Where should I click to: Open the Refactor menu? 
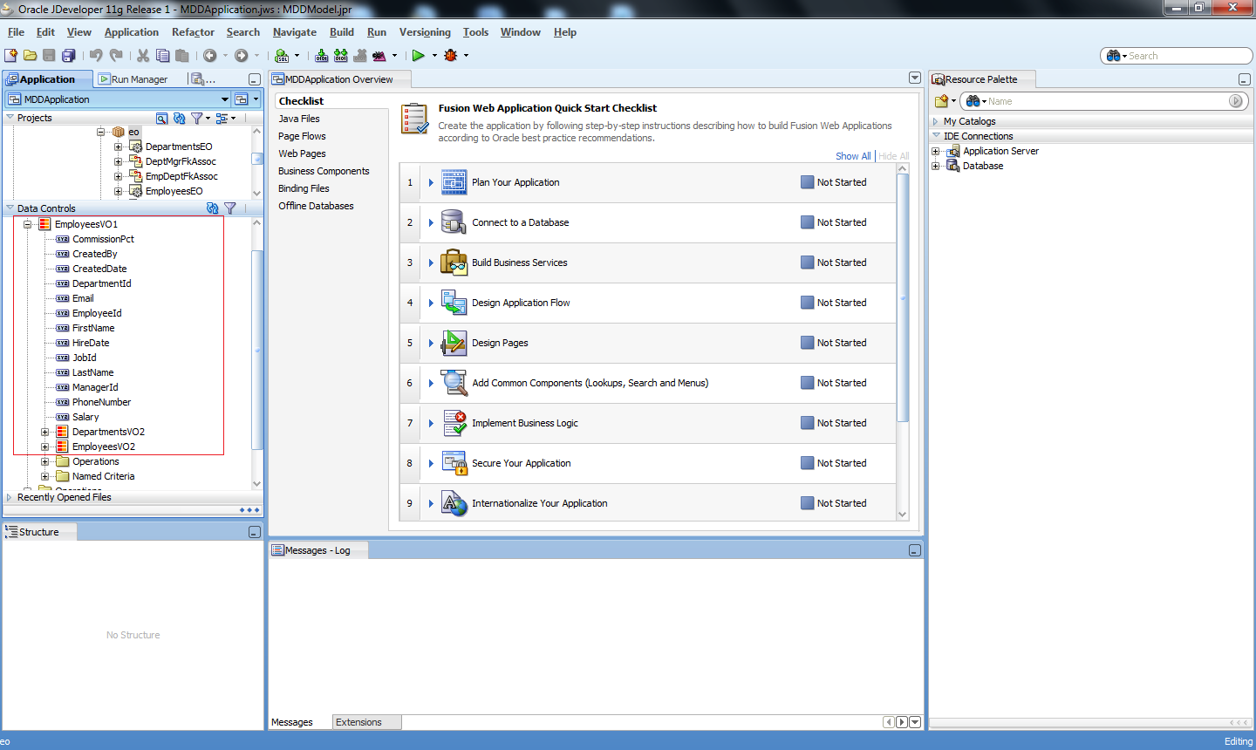pyautogui.click(x=193, y=32)
